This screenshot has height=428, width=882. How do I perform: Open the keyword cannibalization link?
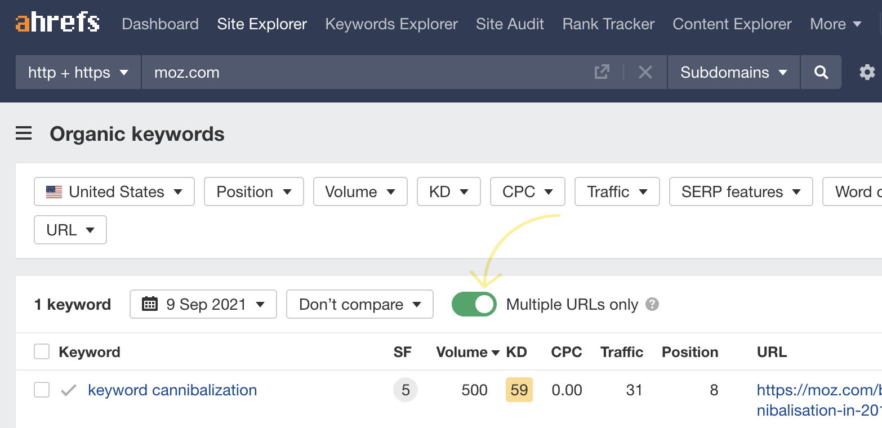(x=172, y=390)
